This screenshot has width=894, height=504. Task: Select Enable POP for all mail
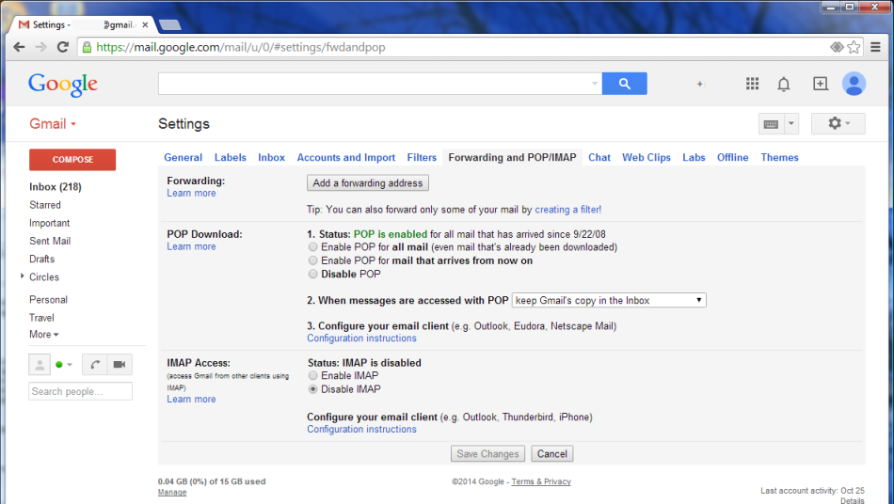click(313, 247)
